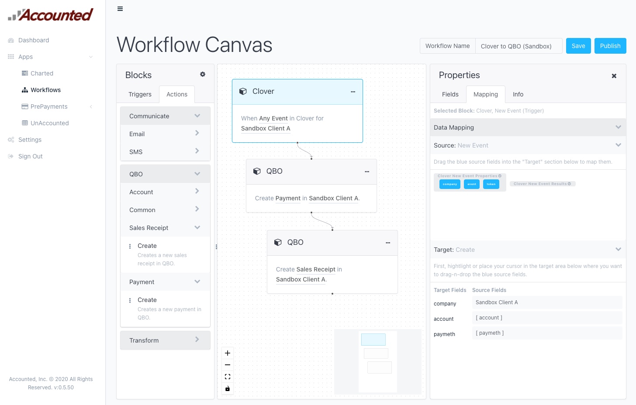Image resolution: width=636 pixels, height=405 pixels.
Task: Switch to the Triggers tab
Action: click(x=140, y=94)
